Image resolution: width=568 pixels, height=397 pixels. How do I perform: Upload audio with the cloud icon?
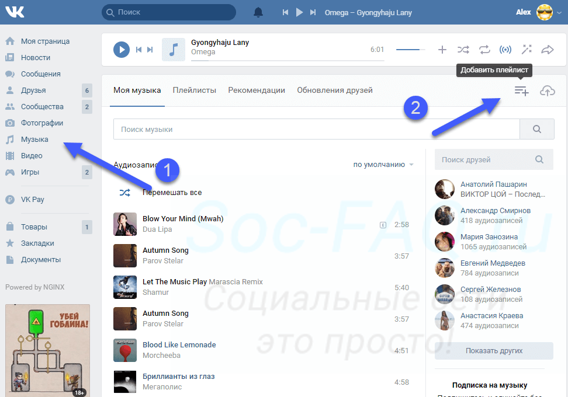tap(548, 91)
